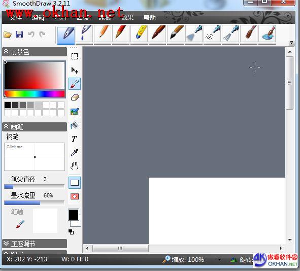
Task: Collapse the 画笔 panel
Action: pos(35,127)
